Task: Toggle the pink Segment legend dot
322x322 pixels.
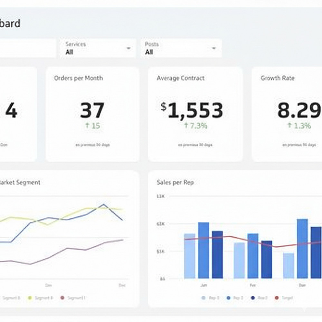Action: (x=62, y=298)
